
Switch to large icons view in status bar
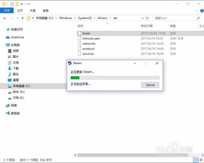tap(201, 160)
